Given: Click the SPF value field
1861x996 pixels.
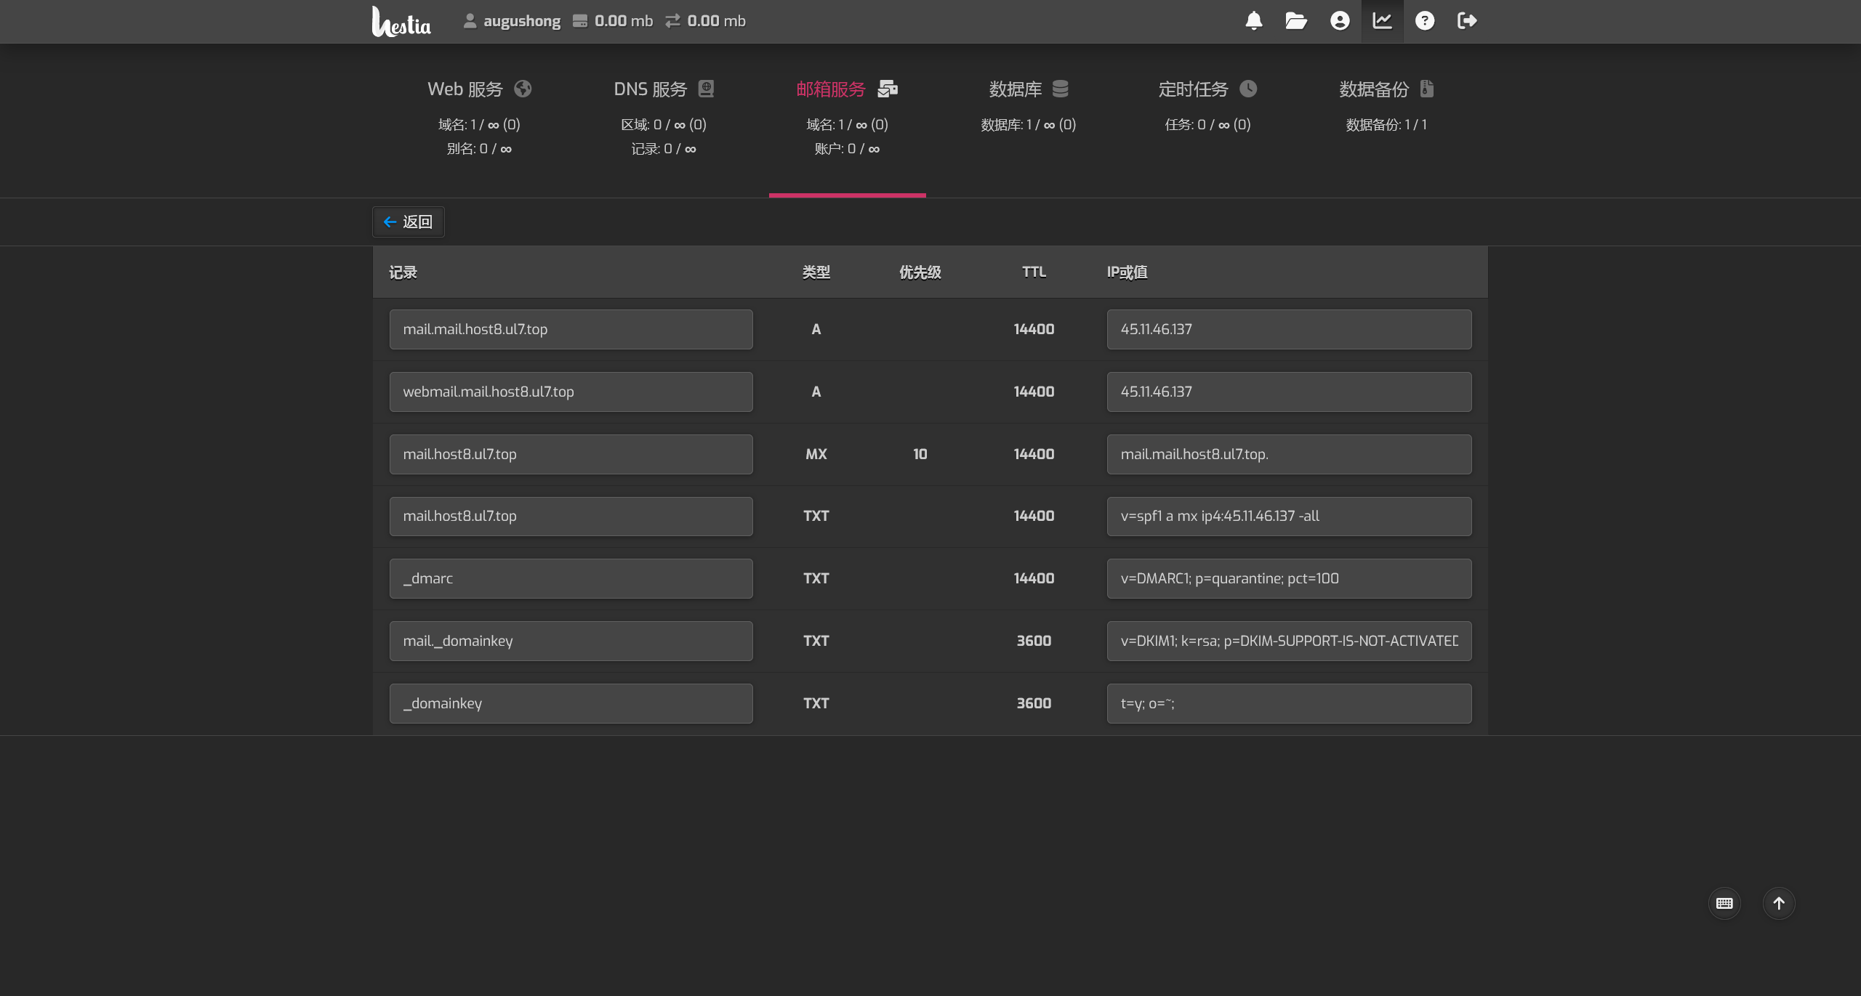Looking at the screenshot, I should tap(1288, 517).
